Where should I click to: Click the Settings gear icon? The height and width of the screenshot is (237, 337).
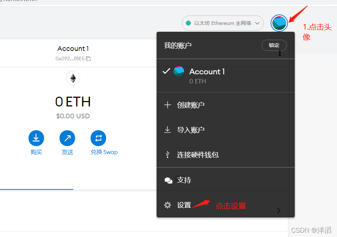tap(168, 205)
